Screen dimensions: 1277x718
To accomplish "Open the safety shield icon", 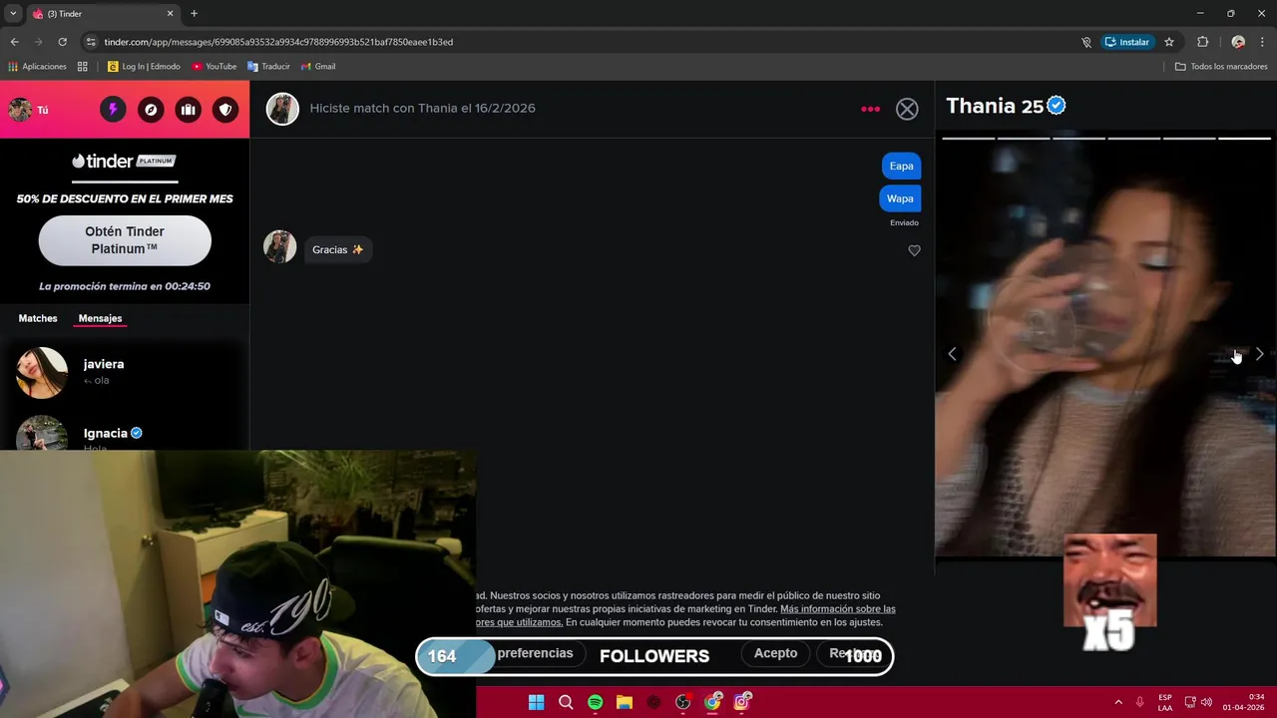I will coord(226,110).
